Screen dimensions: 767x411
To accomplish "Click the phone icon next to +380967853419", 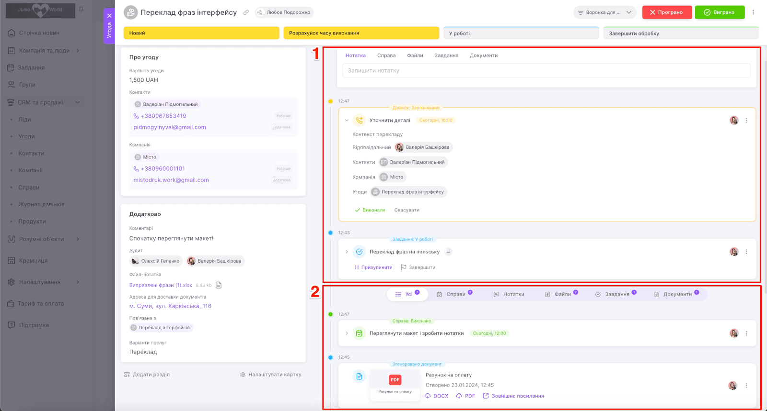I will [136, 116].
